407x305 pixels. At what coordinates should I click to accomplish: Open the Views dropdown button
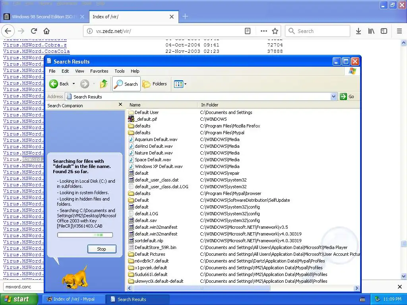(x=180, y=84)
